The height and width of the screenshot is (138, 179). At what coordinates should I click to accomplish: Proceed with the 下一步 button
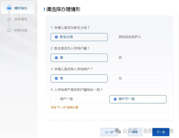[x=161, y=132]
